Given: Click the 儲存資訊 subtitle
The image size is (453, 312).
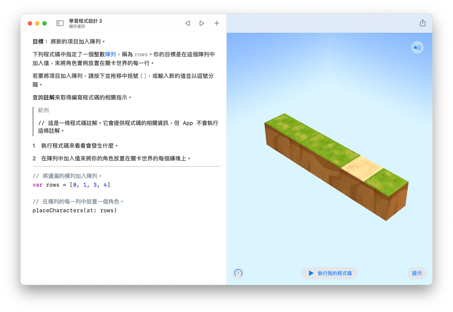Looking at the screenshot, I should click(77, 26).
